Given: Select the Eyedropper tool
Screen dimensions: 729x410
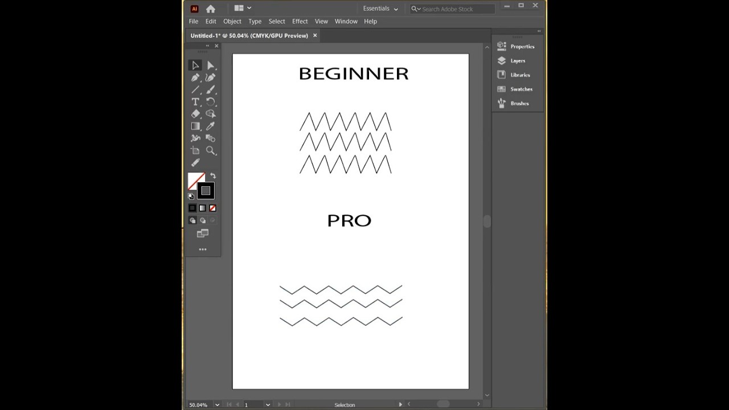Looking at the screenshot, I should point(211,126).
